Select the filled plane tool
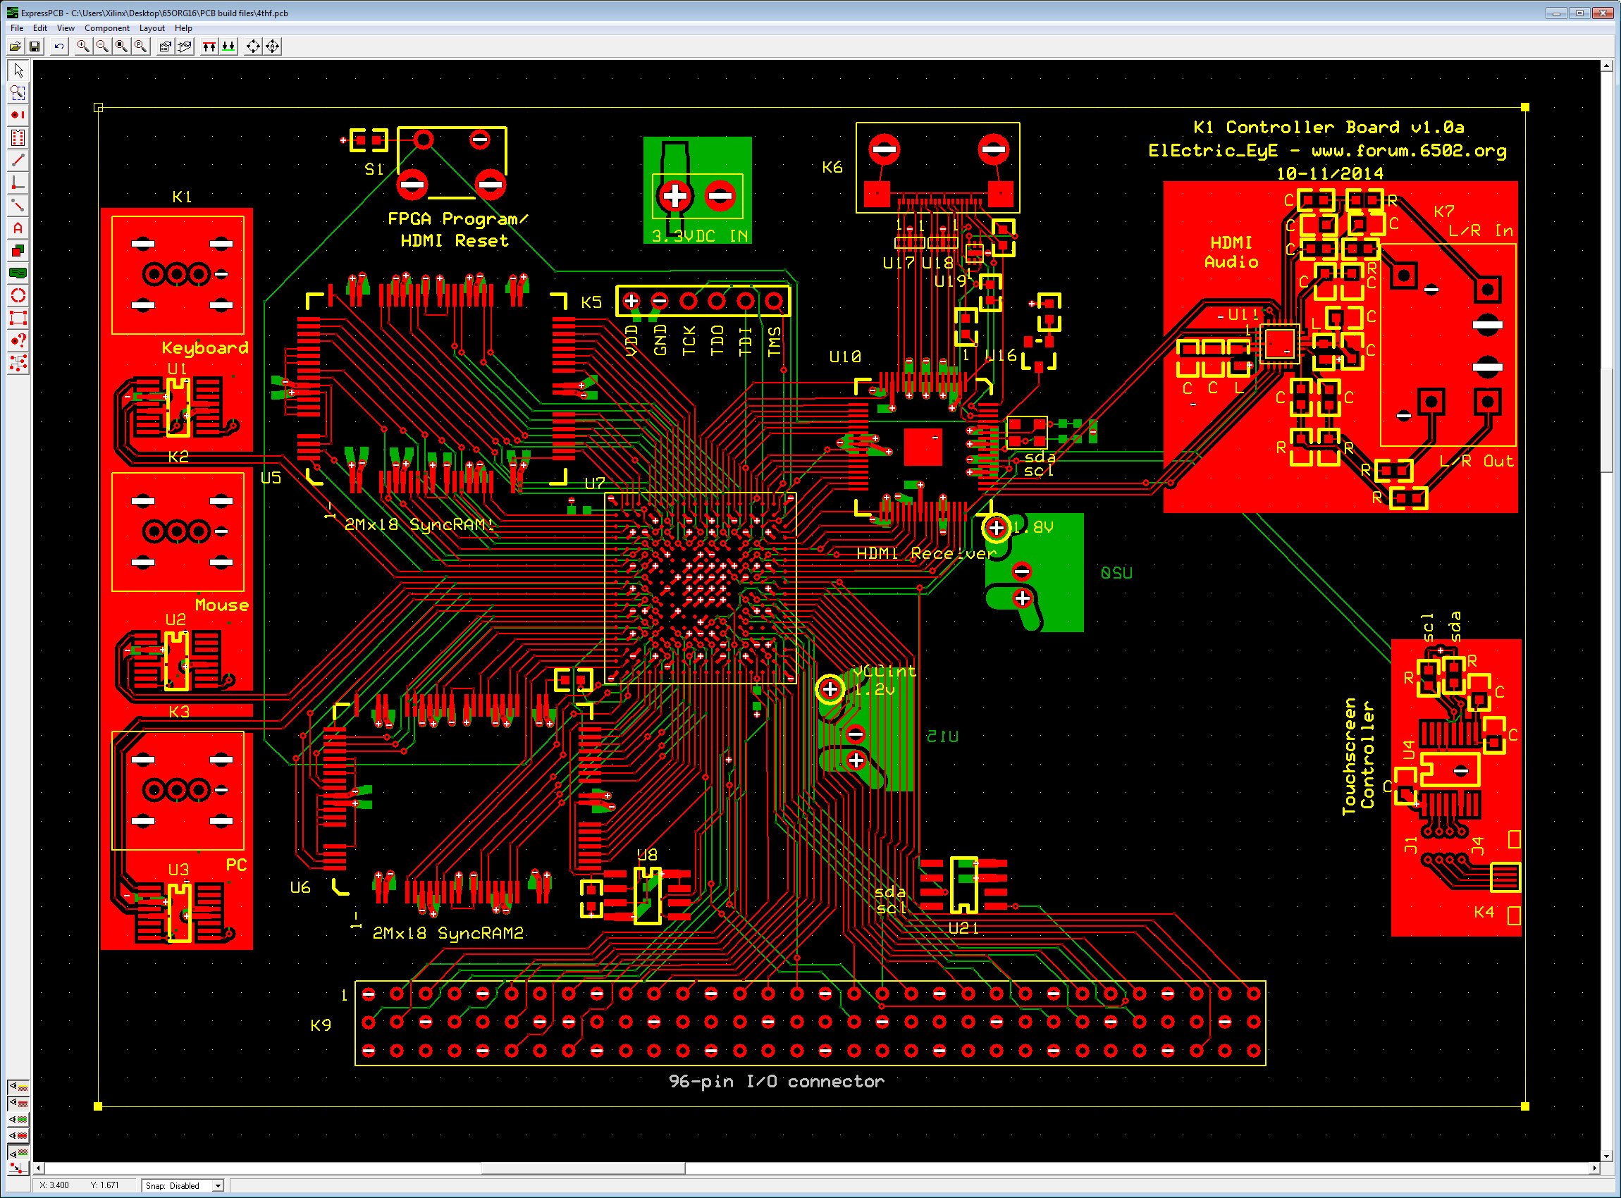The image size is (1621, 1198). [18, 273]
